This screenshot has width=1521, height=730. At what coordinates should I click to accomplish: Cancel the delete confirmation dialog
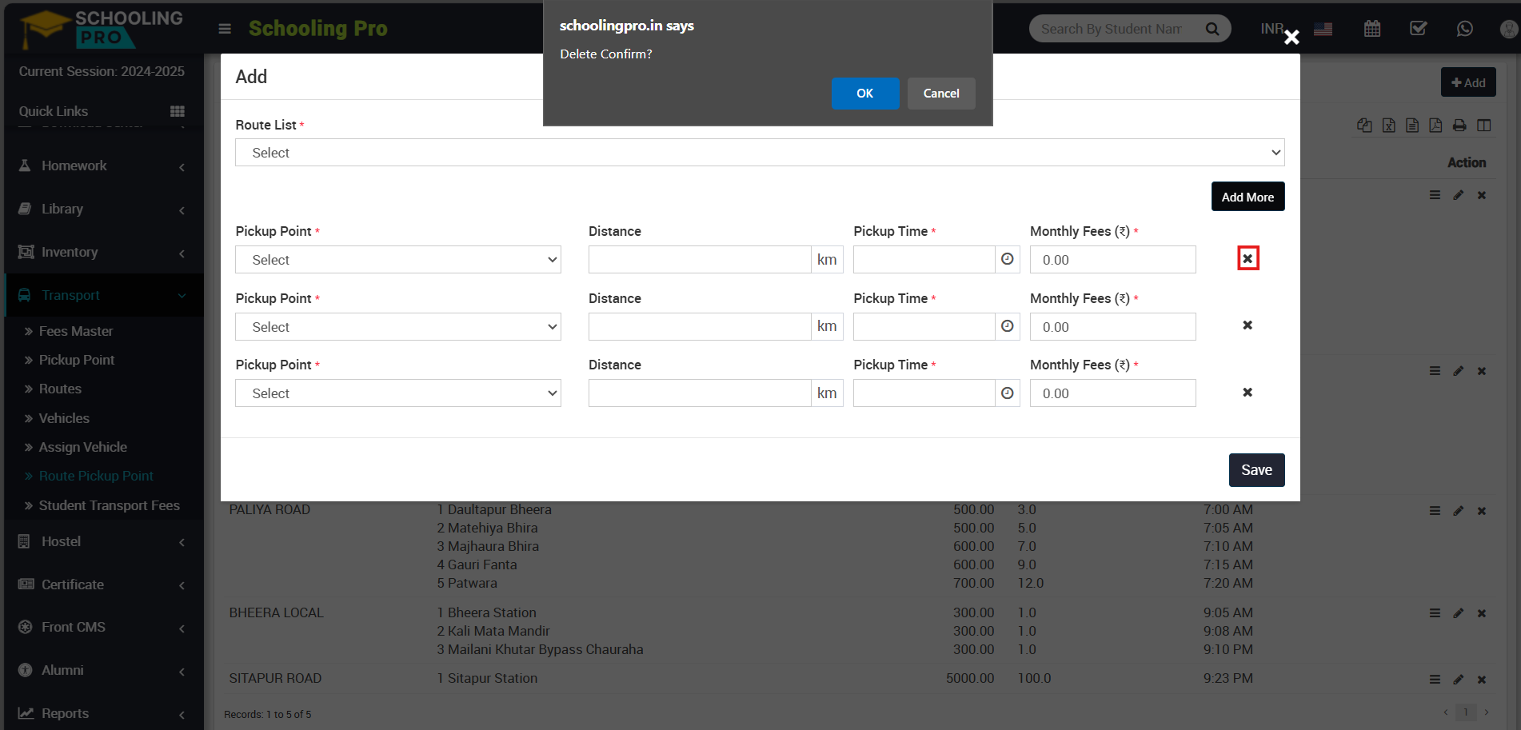pos(940,94)
